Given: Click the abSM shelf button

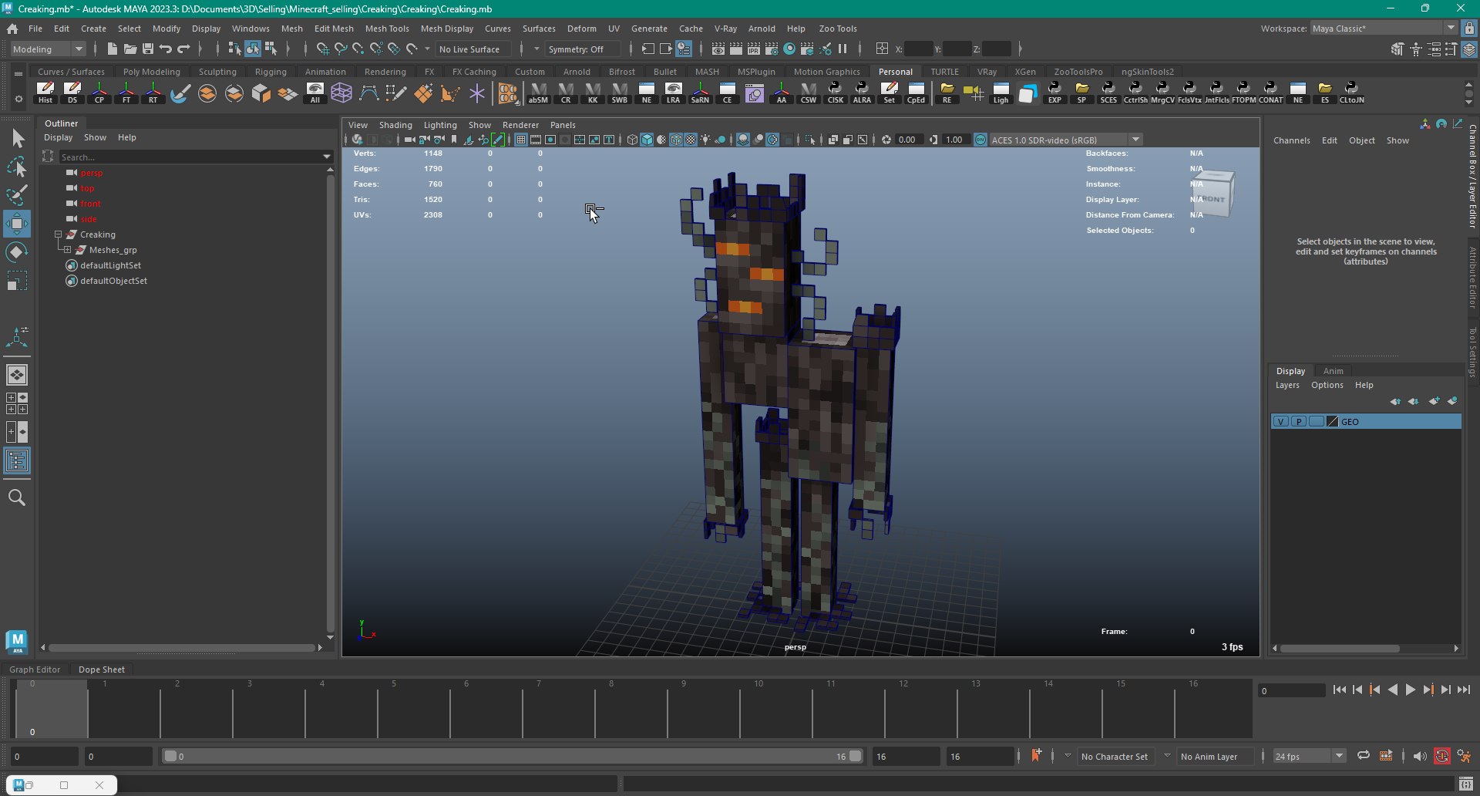Looking at the screenshot, I should pos(538,93).
